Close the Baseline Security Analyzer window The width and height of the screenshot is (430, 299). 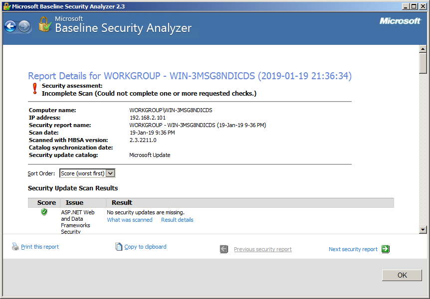coord(423,6)
